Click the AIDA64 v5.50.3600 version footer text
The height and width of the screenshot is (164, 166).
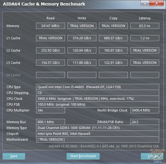click(x=104, y=146)
